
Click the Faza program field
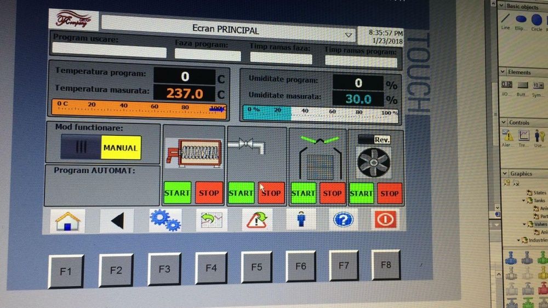[208, 55]
